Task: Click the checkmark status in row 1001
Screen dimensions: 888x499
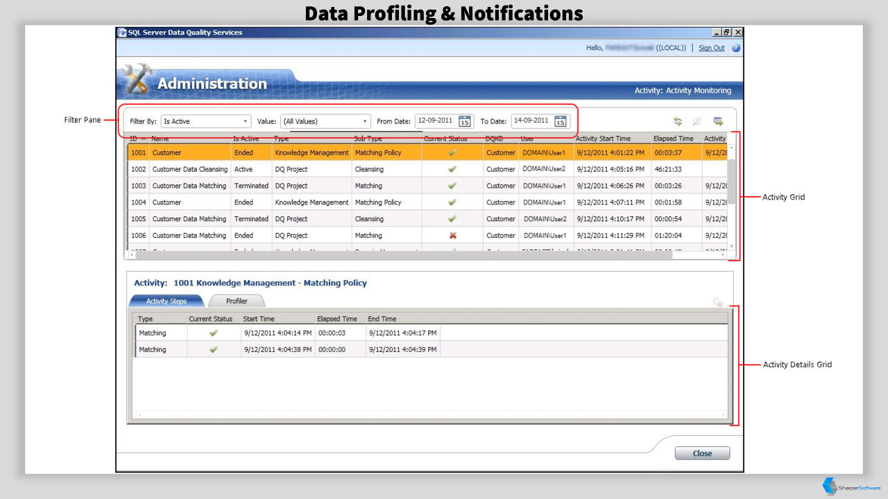Action: click(452, 152)
